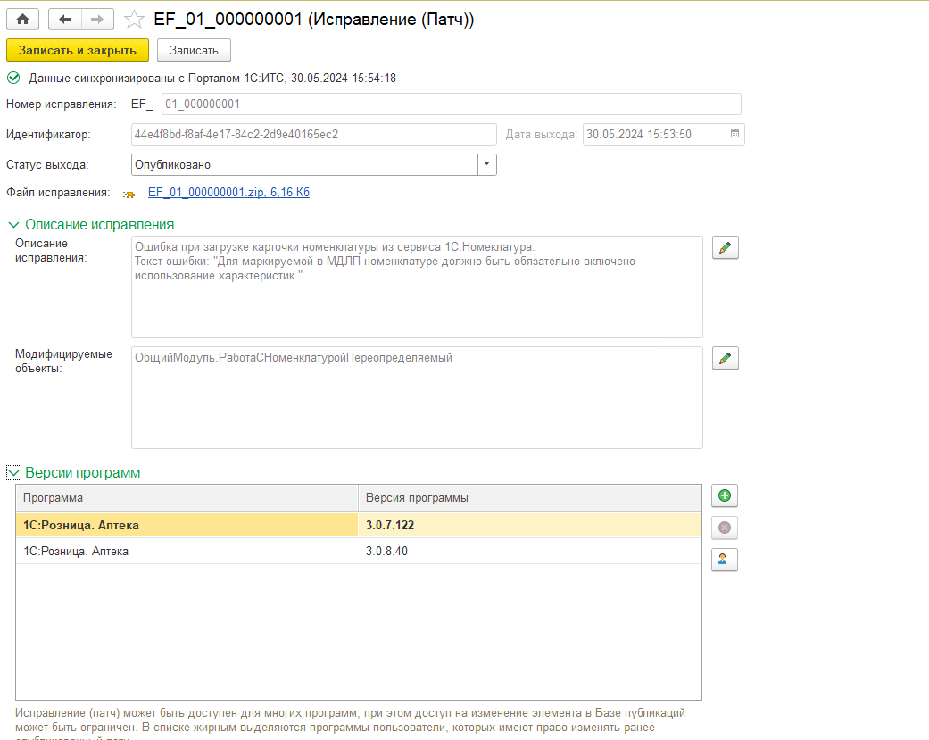Click the Статус выхода field showing Опубликовано
Viewport: 929px width, 740px height.
(x=304, y=165)
